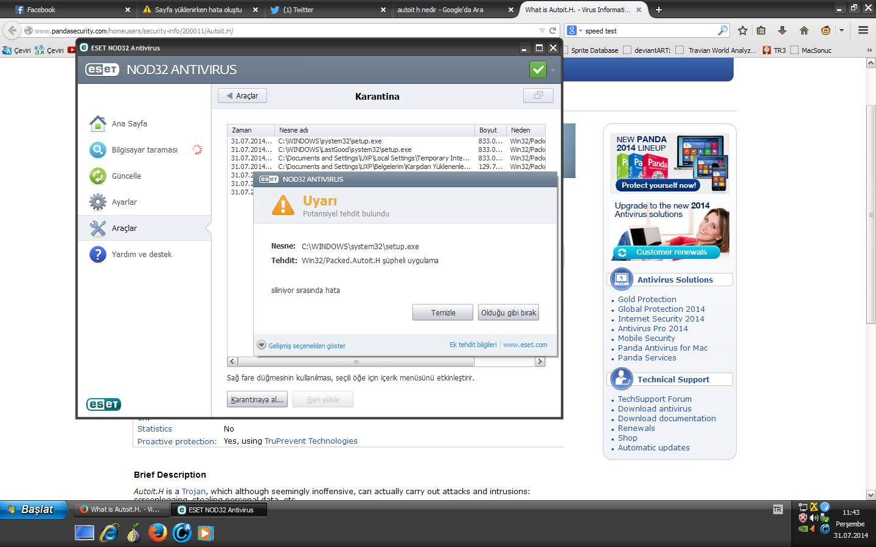
Task: Expand the bookmarks toolbar overflow chevron
Action: pos(869,50)
